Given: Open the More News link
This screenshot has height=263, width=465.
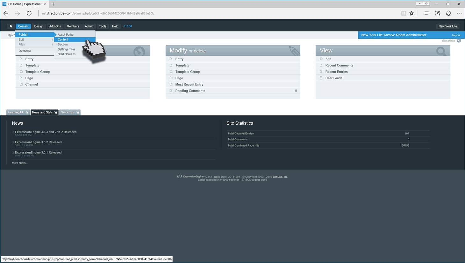Looking at the screenshot, I should click(x=20, y=163).
